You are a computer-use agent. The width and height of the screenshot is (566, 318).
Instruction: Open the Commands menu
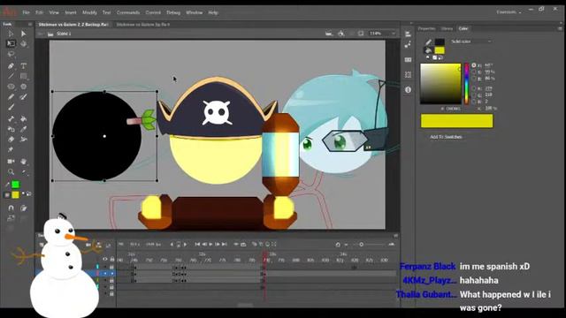(x=128, y=12)
